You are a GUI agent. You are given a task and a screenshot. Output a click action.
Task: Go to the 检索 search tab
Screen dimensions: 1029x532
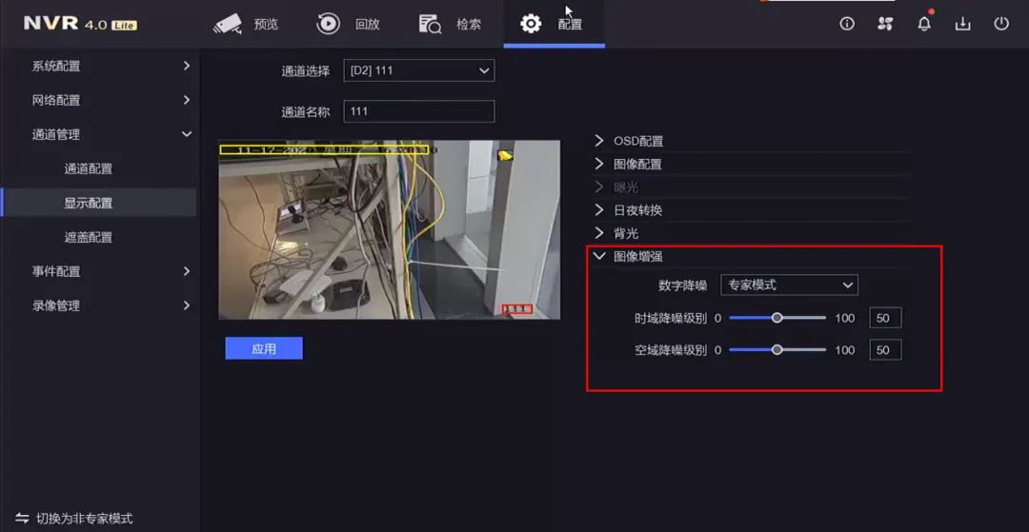point(451,24)
